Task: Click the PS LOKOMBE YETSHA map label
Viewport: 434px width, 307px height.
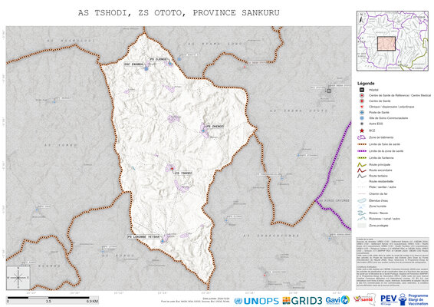Action: tap(143, 237)
